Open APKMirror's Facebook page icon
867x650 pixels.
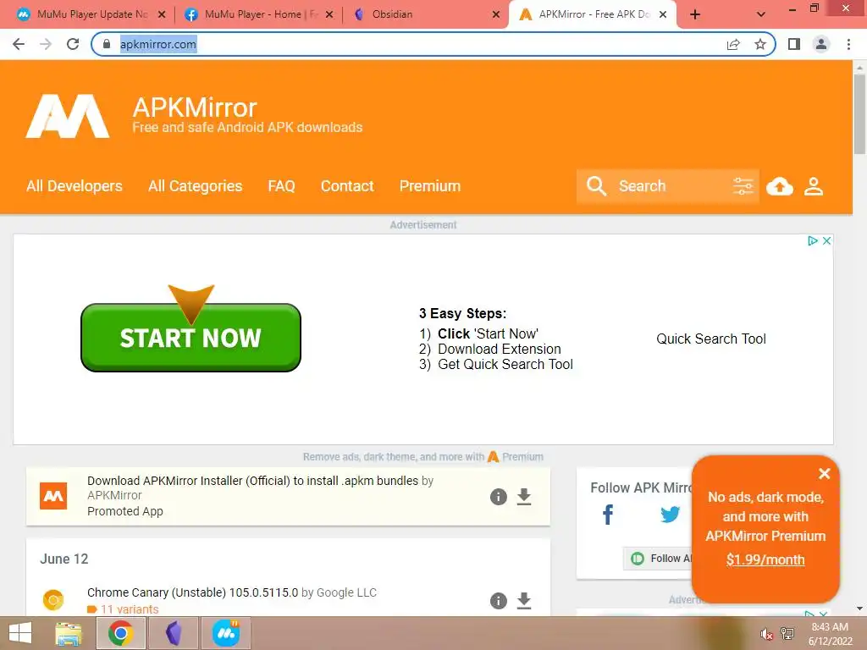(608, 515)
